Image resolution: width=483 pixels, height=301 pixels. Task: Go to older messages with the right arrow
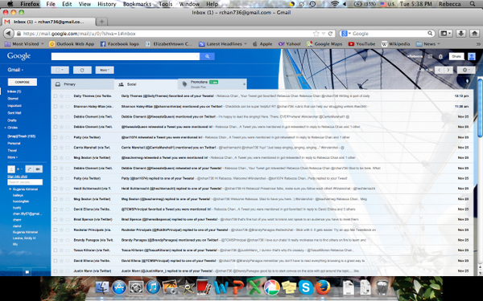click(x=448, y=70)
